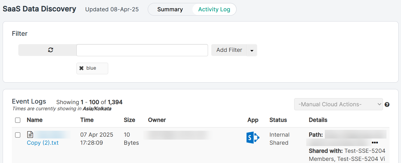
Task: Toggle the select-all checkbox in the table header
Action: [x=18, y=120]
